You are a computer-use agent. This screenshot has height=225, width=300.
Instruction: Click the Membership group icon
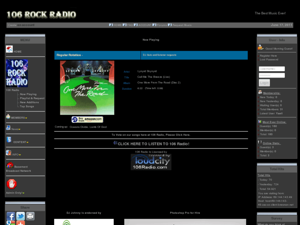point(260,92)
